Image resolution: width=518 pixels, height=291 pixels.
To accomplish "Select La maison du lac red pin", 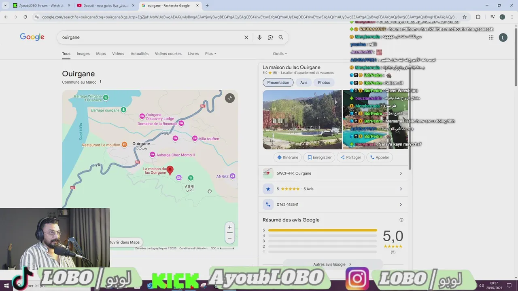I will pos(170,171).
